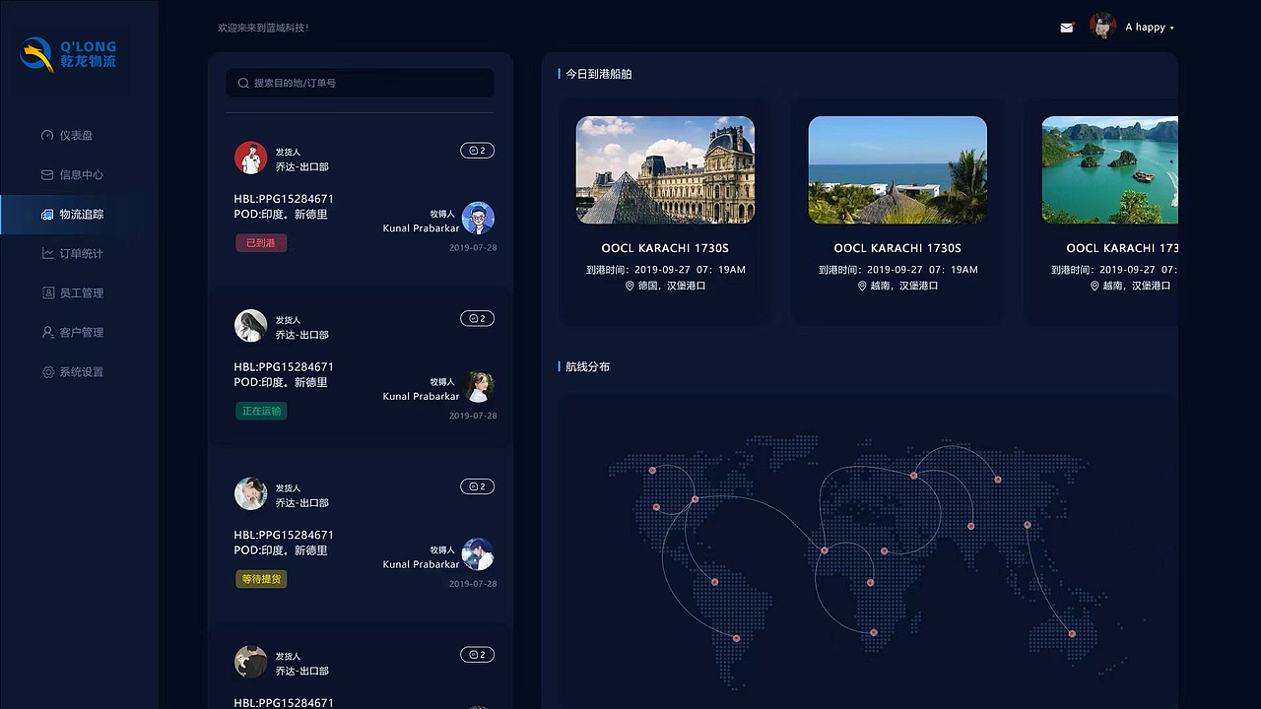Click the 2019-07-28 date on 正在运输 order

[473, 416]
